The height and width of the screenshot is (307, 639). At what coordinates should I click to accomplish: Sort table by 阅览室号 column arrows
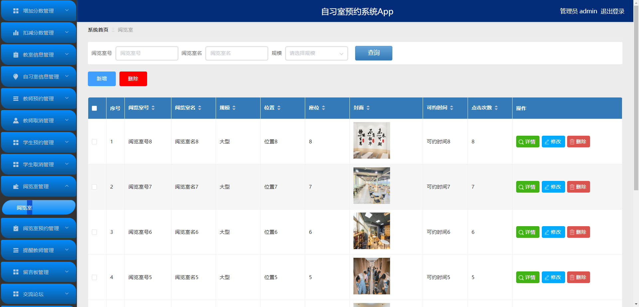(x=153, y=108)
